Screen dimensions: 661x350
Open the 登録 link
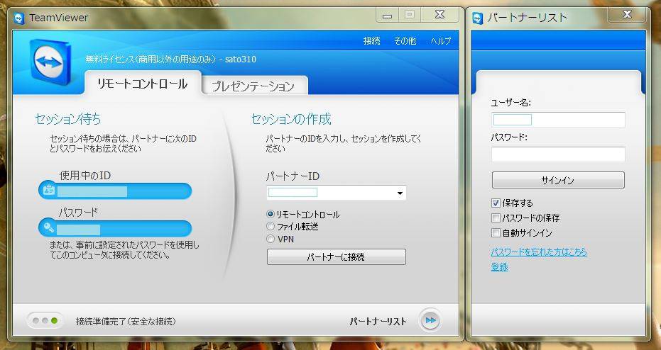pyautogui.click(x=500, y=266)
